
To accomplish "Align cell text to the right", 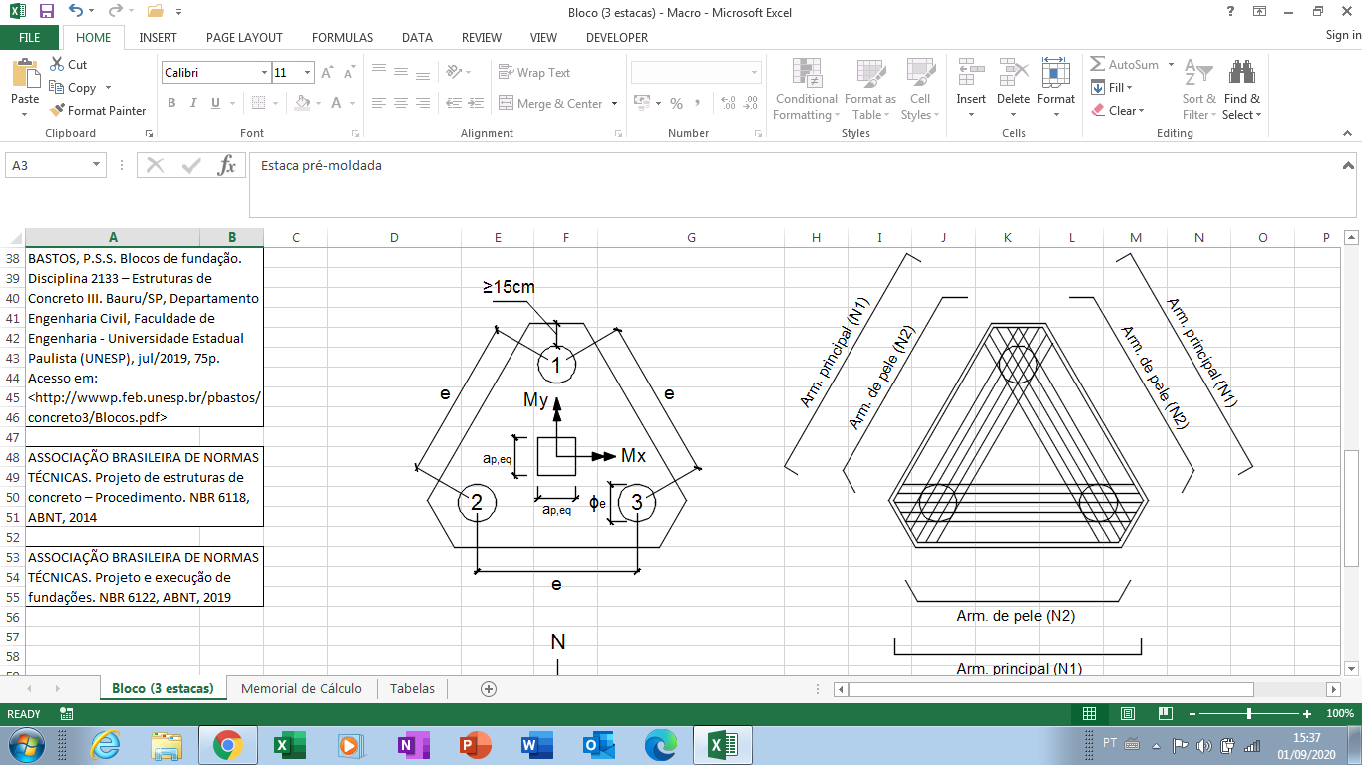I will (423, 103).
